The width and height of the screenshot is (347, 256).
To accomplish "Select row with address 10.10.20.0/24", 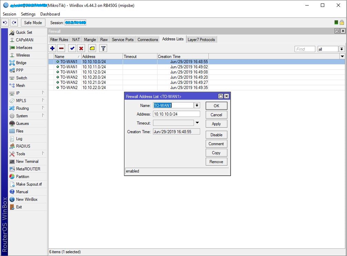I will tap(197, 77).
